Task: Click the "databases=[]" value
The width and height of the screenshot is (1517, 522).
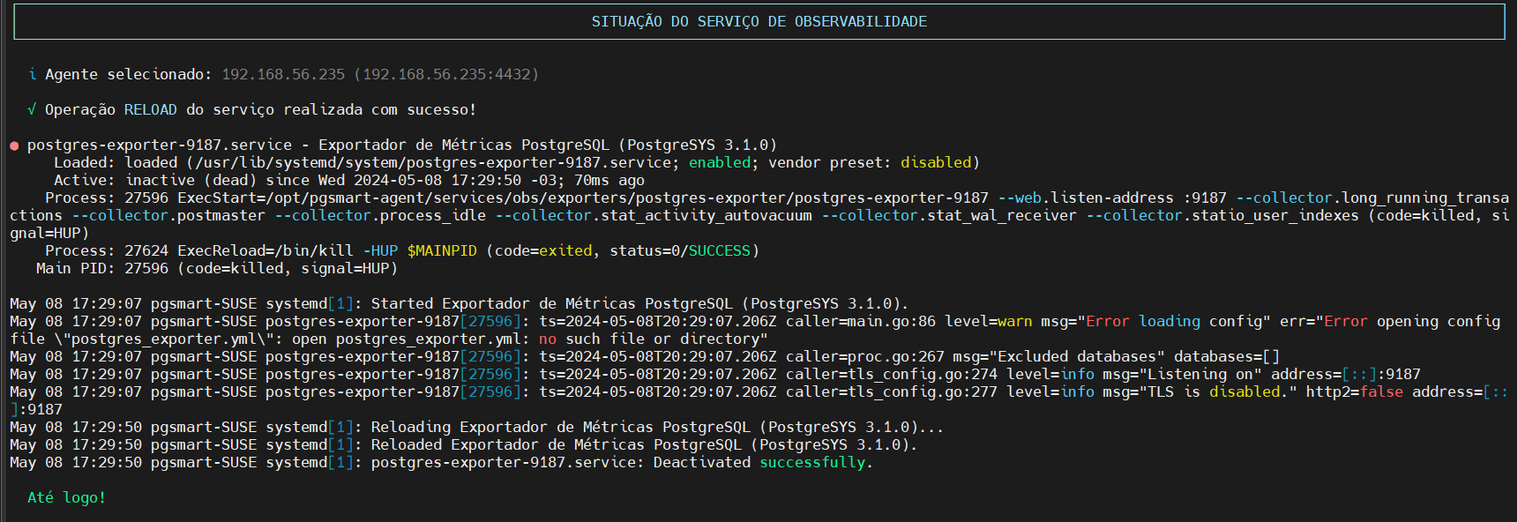Action: 1227,356
